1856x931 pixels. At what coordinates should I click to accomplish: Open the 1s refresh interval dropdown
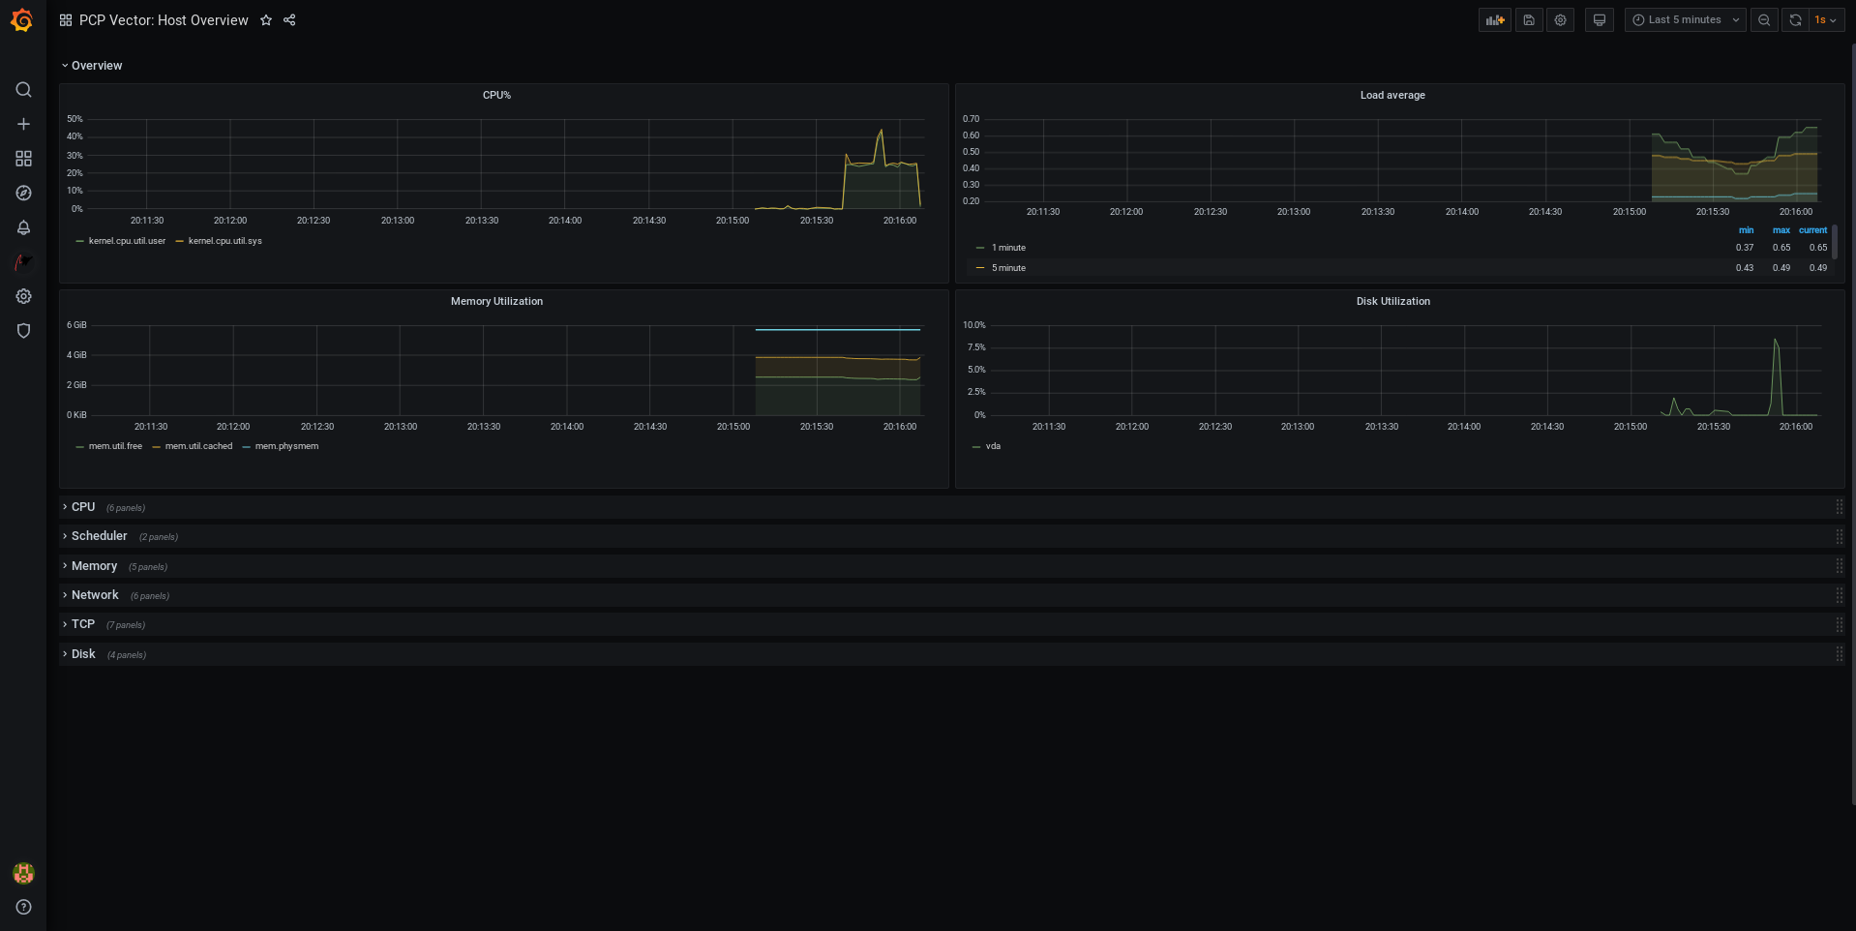click(x=1826, y=20)
